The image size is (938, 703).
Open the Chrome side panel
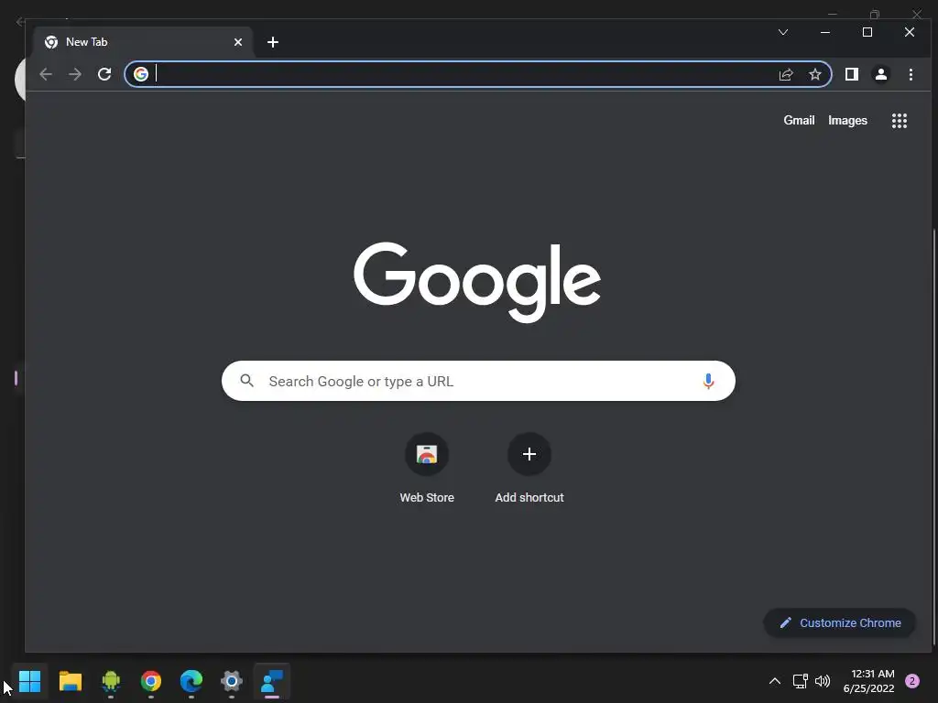tap(852, 74)
